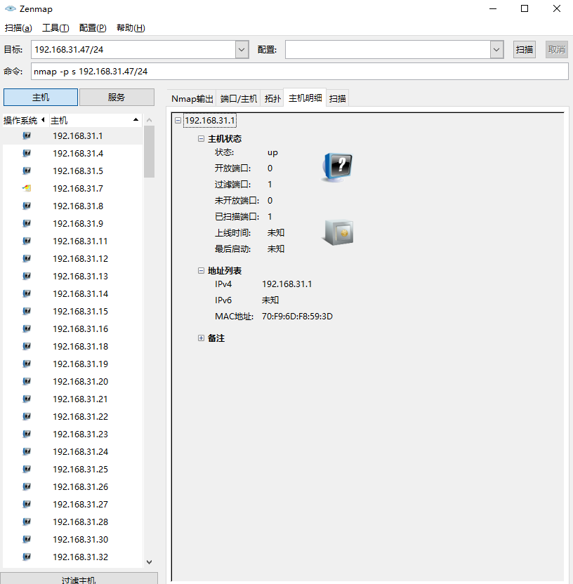
Task: Click MAC address value 70:F9:6D:F8:59:3D
Action: point(297,316)
